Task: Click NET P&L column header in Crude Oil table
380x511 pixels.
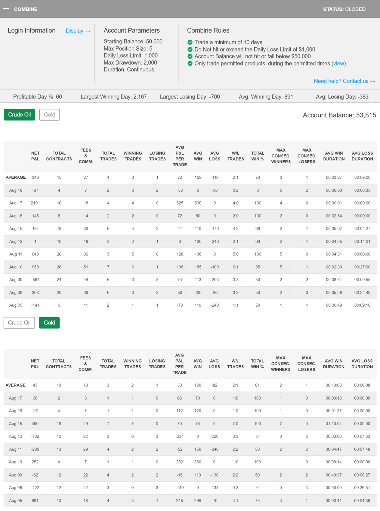Action: (x=35, y=156)
